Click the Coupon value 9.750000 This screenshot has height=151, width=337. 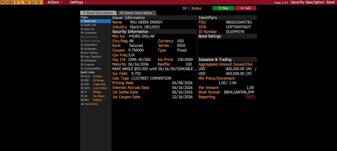[x=136, y=50]
